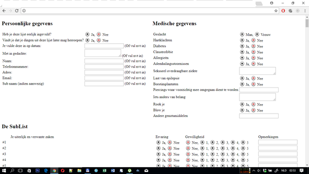This screenshot has width=309, height=174.
Task: Click the 'Met in gedachte' text area
Action: coord(103,53)
